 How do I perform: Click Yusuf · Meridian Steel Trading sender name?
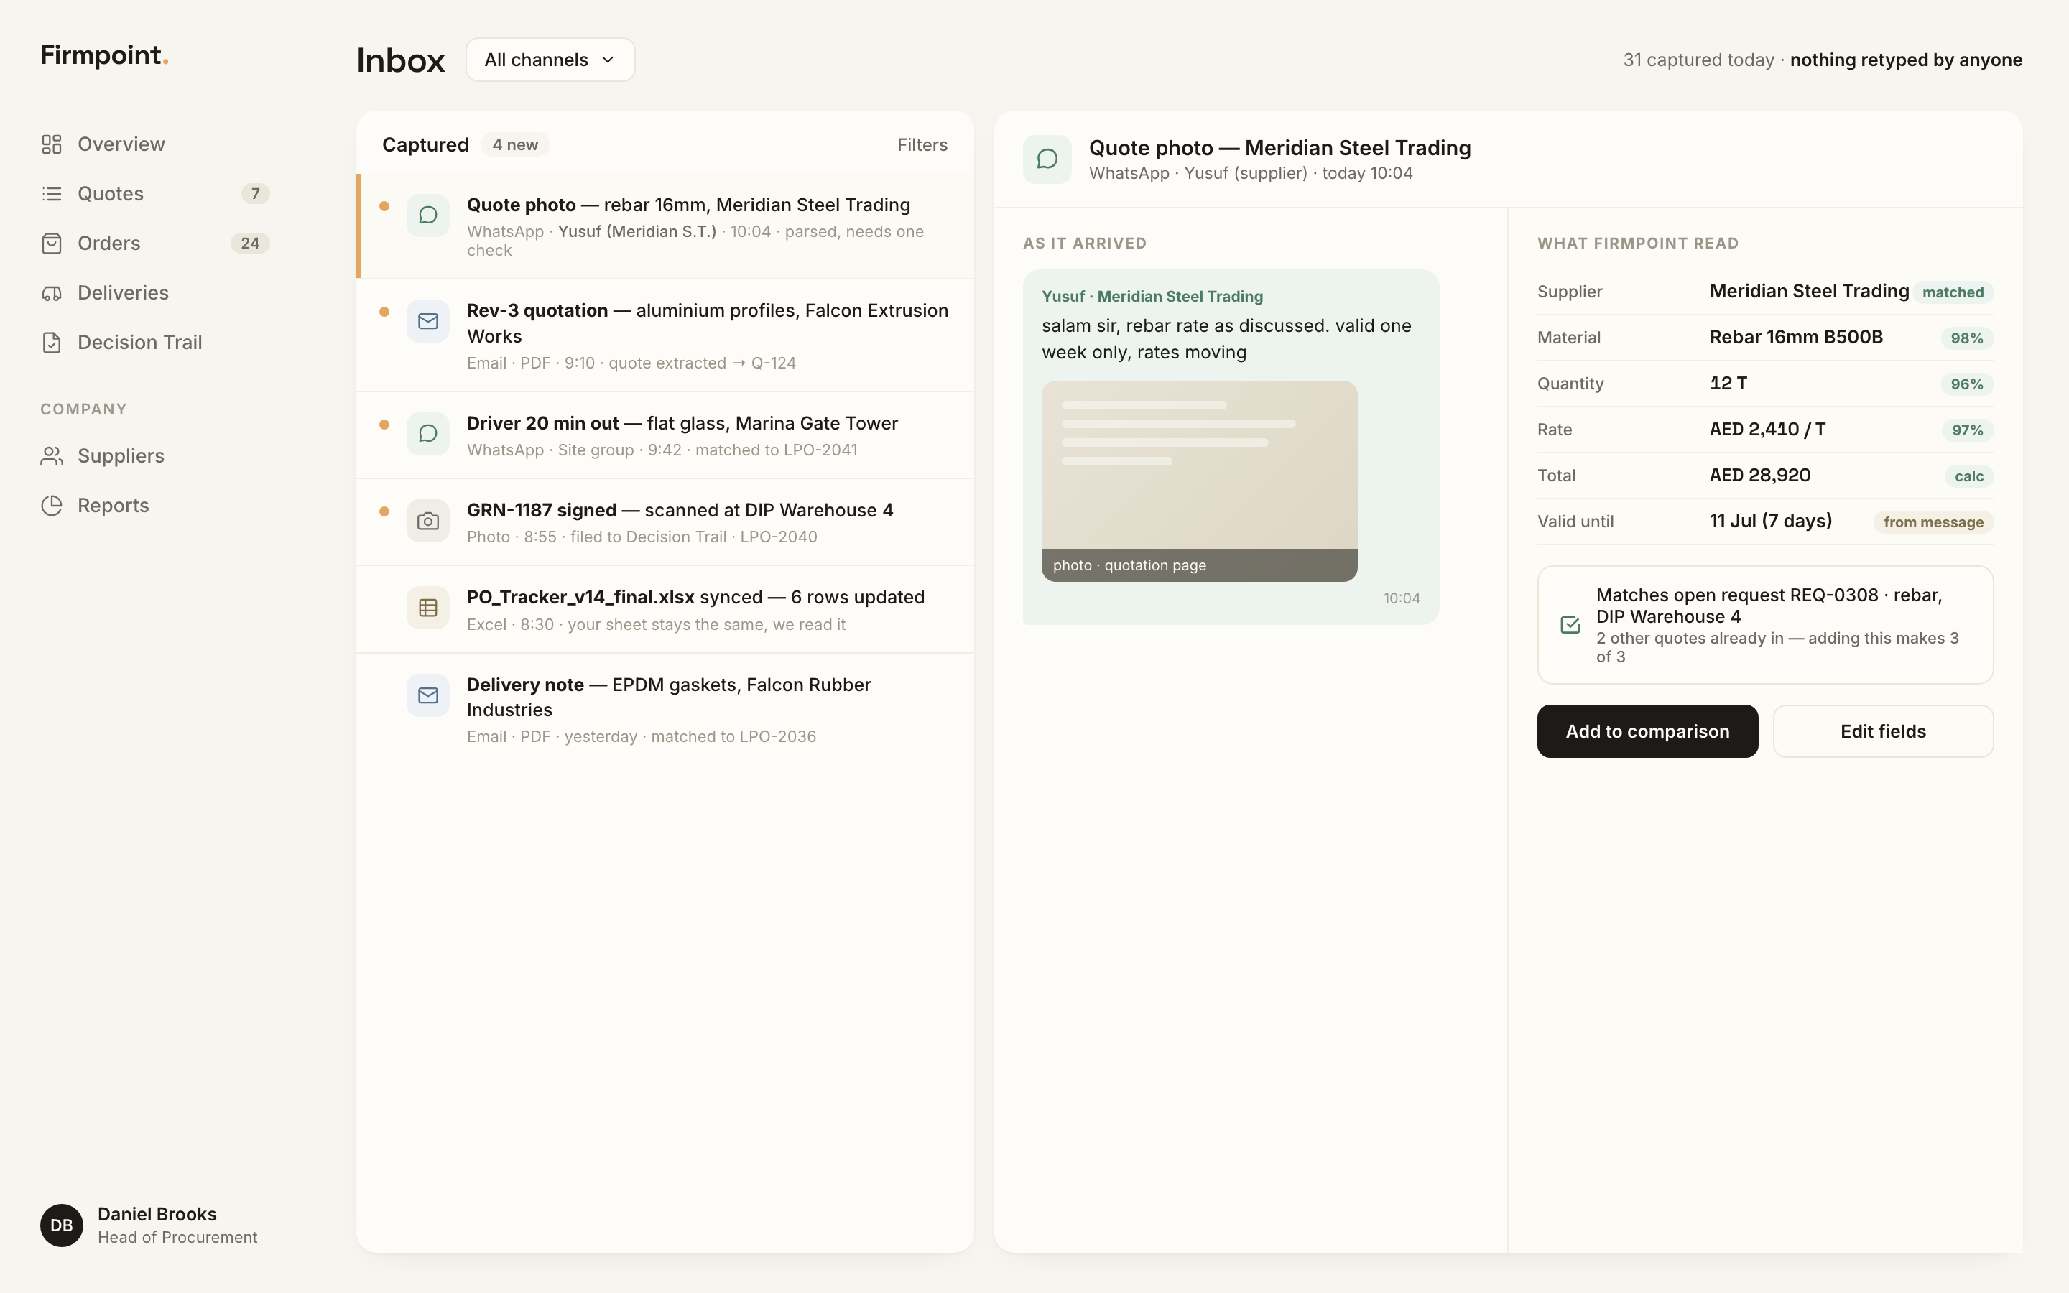click(1152, 296)
